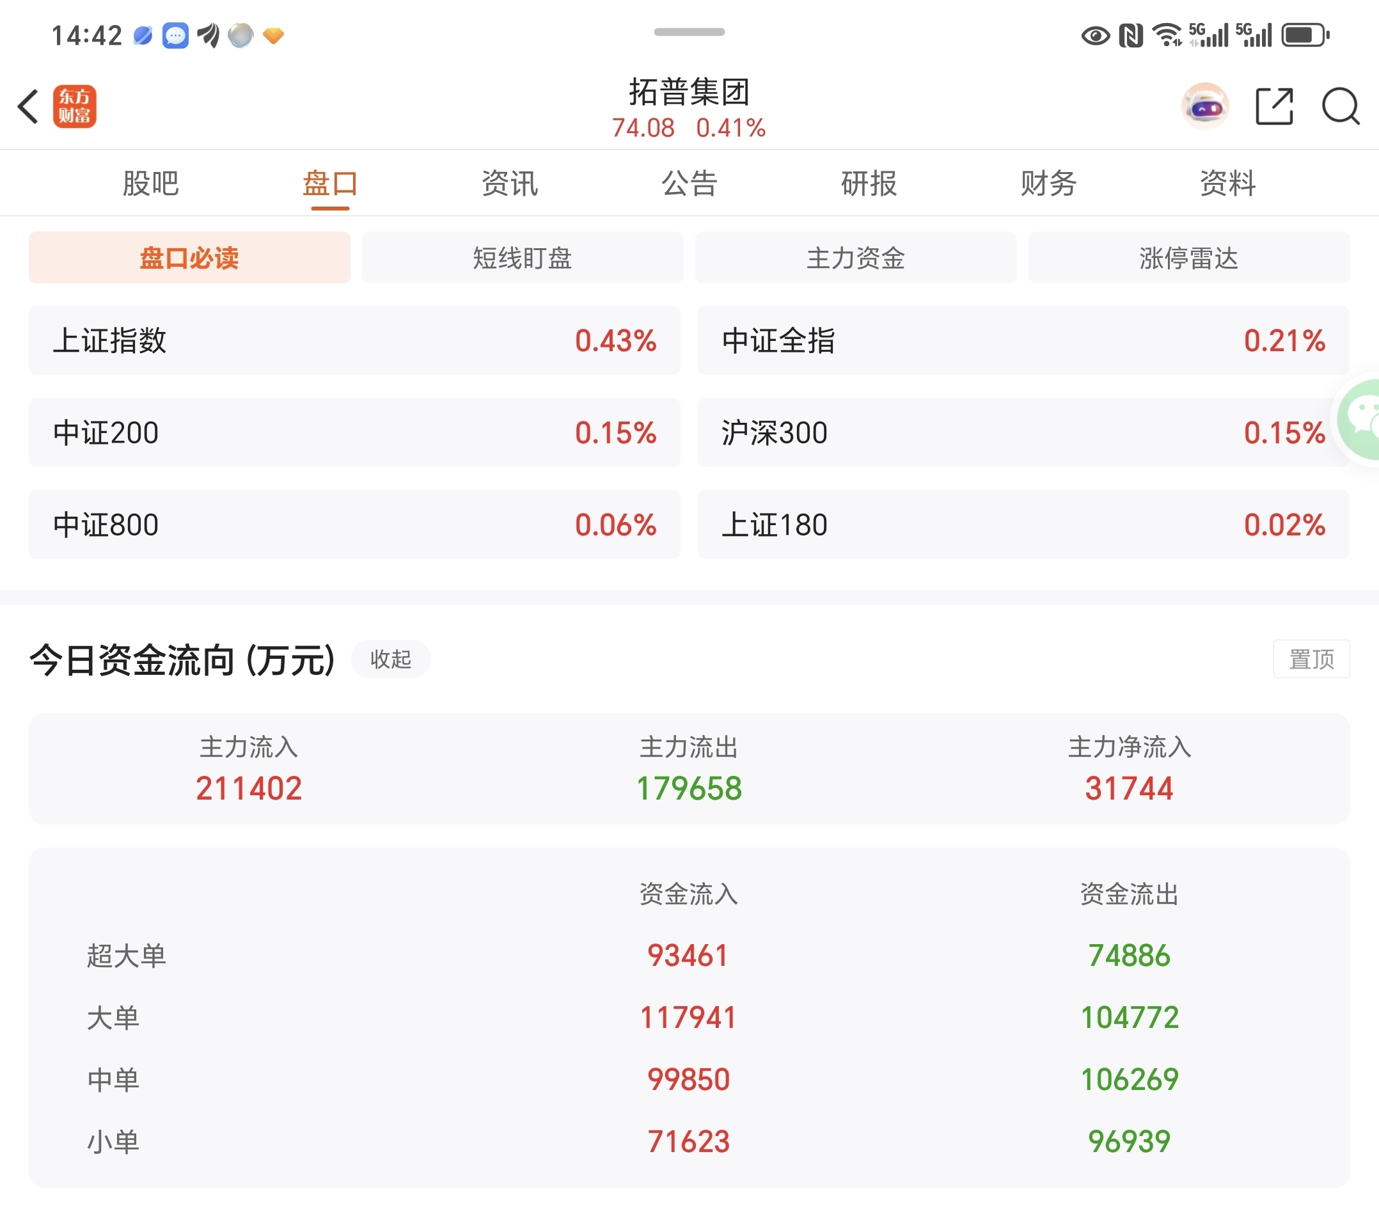Switch to the 主力资金 filter
Viewport: 1379px width, 1216px height.
855,258
